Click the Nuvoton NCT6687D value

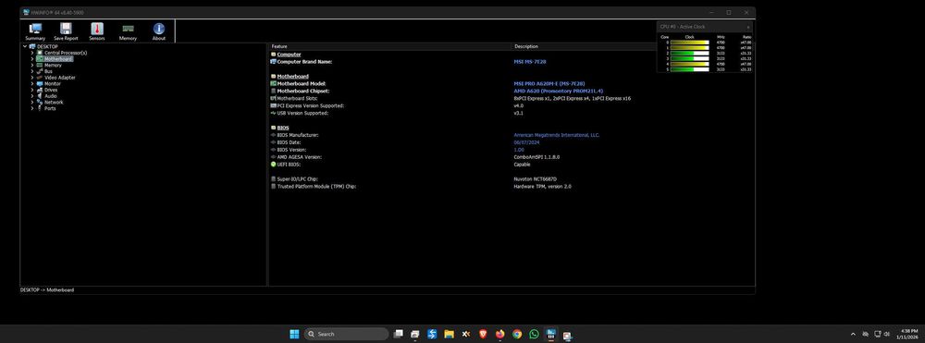[x=535, y=179]
